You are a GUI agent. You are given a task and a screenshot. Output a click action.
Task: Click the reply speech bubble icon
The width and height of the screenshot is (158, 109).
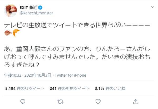[x=23, y=101]
